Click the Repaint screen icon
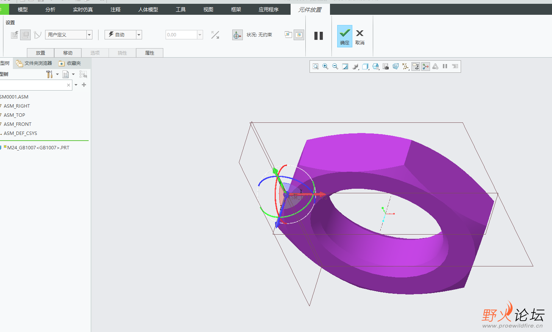Screen dimensions: 552x332 [x=345, y=67]
